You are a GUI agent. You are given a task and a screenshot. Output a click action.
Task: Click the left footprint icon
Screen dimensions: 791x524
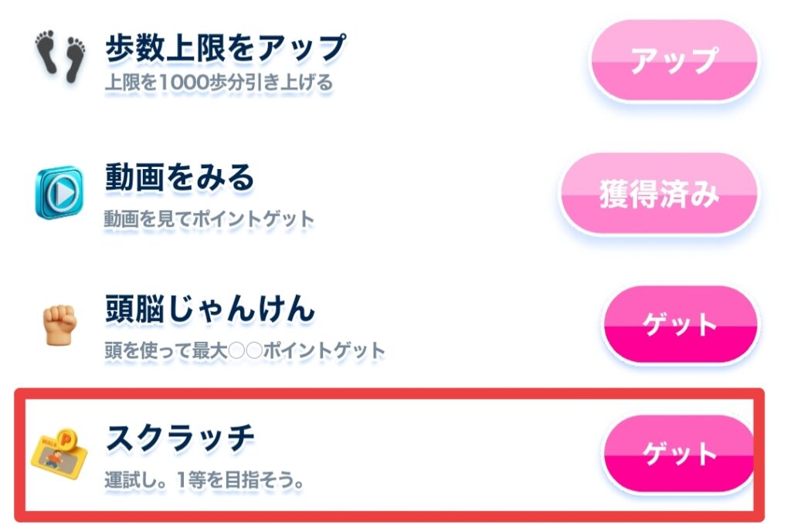[x=48, y=55]
